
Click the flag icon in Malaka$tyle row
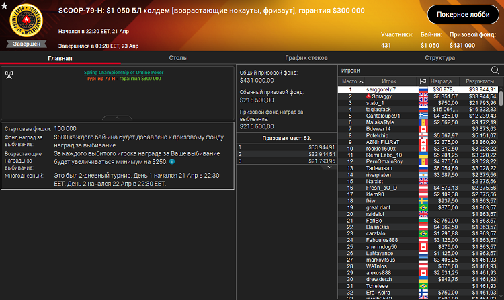click(423, 122)
